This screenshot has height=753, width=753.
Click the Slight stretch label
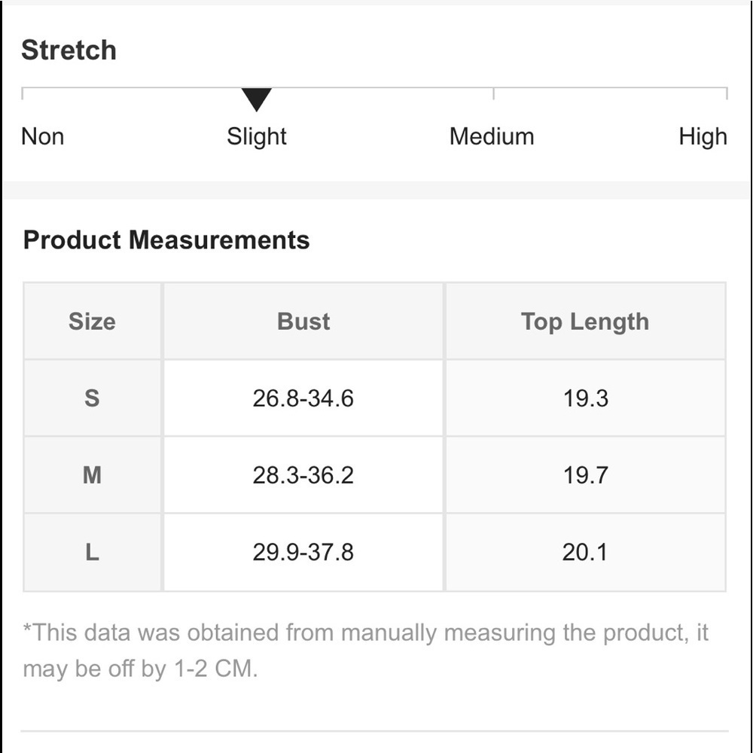[x=257, y=137]
